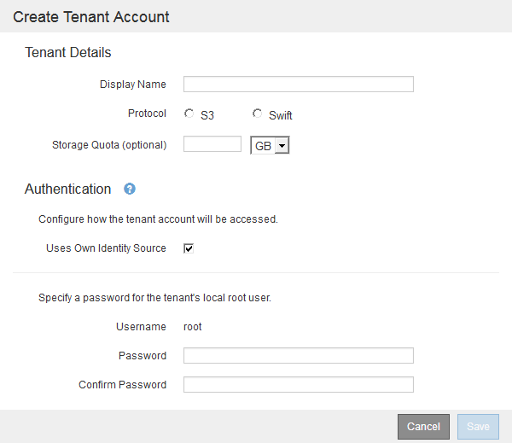Click the Uses Own Identity Source label
The width and height of the screenshot is (512, 443).
tap(106, 248)
